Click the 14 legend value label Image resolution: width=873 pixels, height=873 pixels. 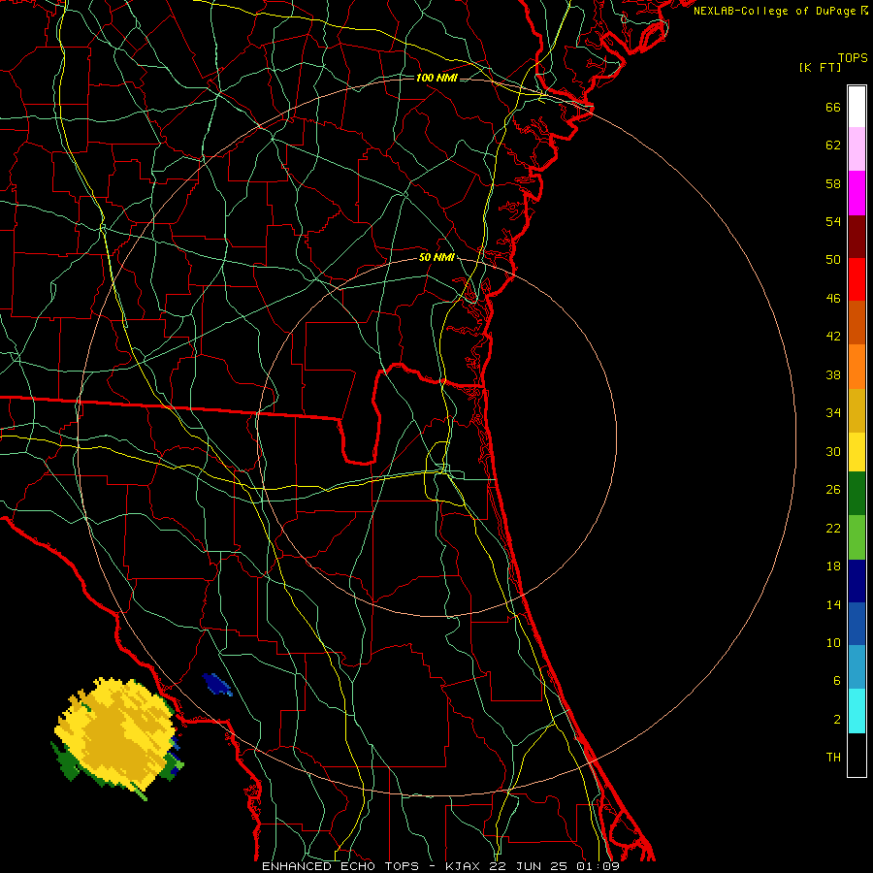point(833,604)
